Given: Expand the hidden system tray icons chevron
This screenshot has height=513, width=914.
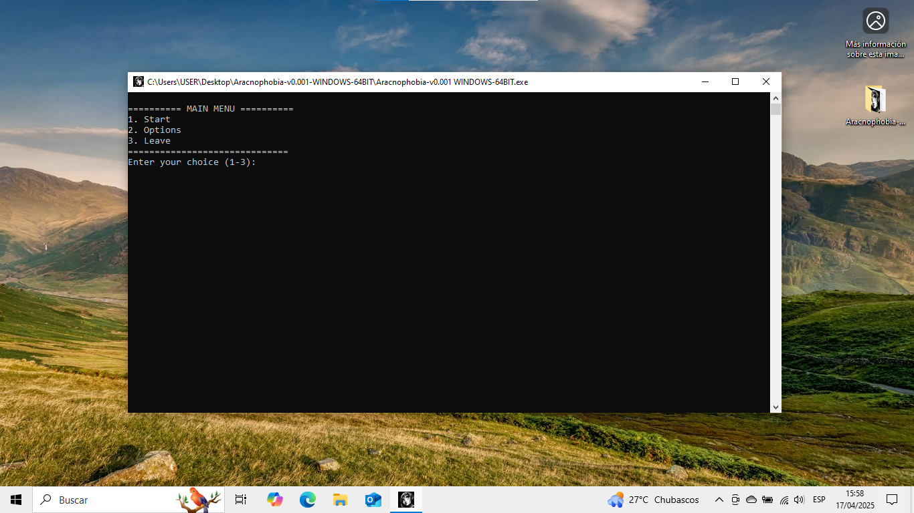Looking at the screenshot, I should pos(719,500).
